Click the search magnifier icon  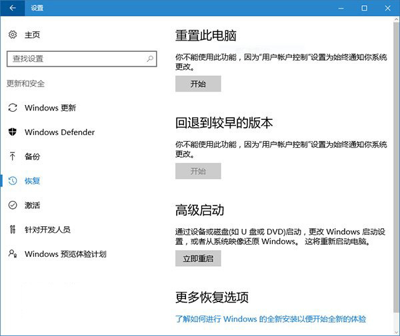(x=150, y=59)
